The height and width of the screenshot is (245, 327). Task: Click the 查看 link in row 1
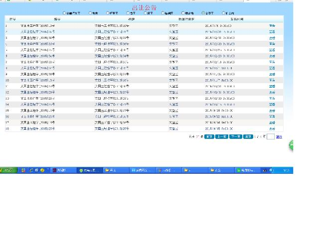(x=272, y=25)
